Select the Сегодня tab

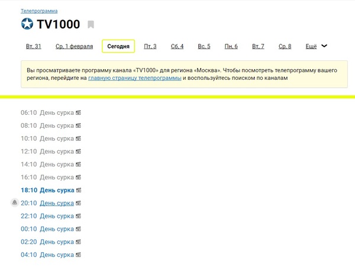point(118,46)
